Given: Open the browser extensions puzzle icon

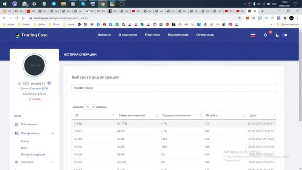Looking at the screenshot, I should click(285, 18).
